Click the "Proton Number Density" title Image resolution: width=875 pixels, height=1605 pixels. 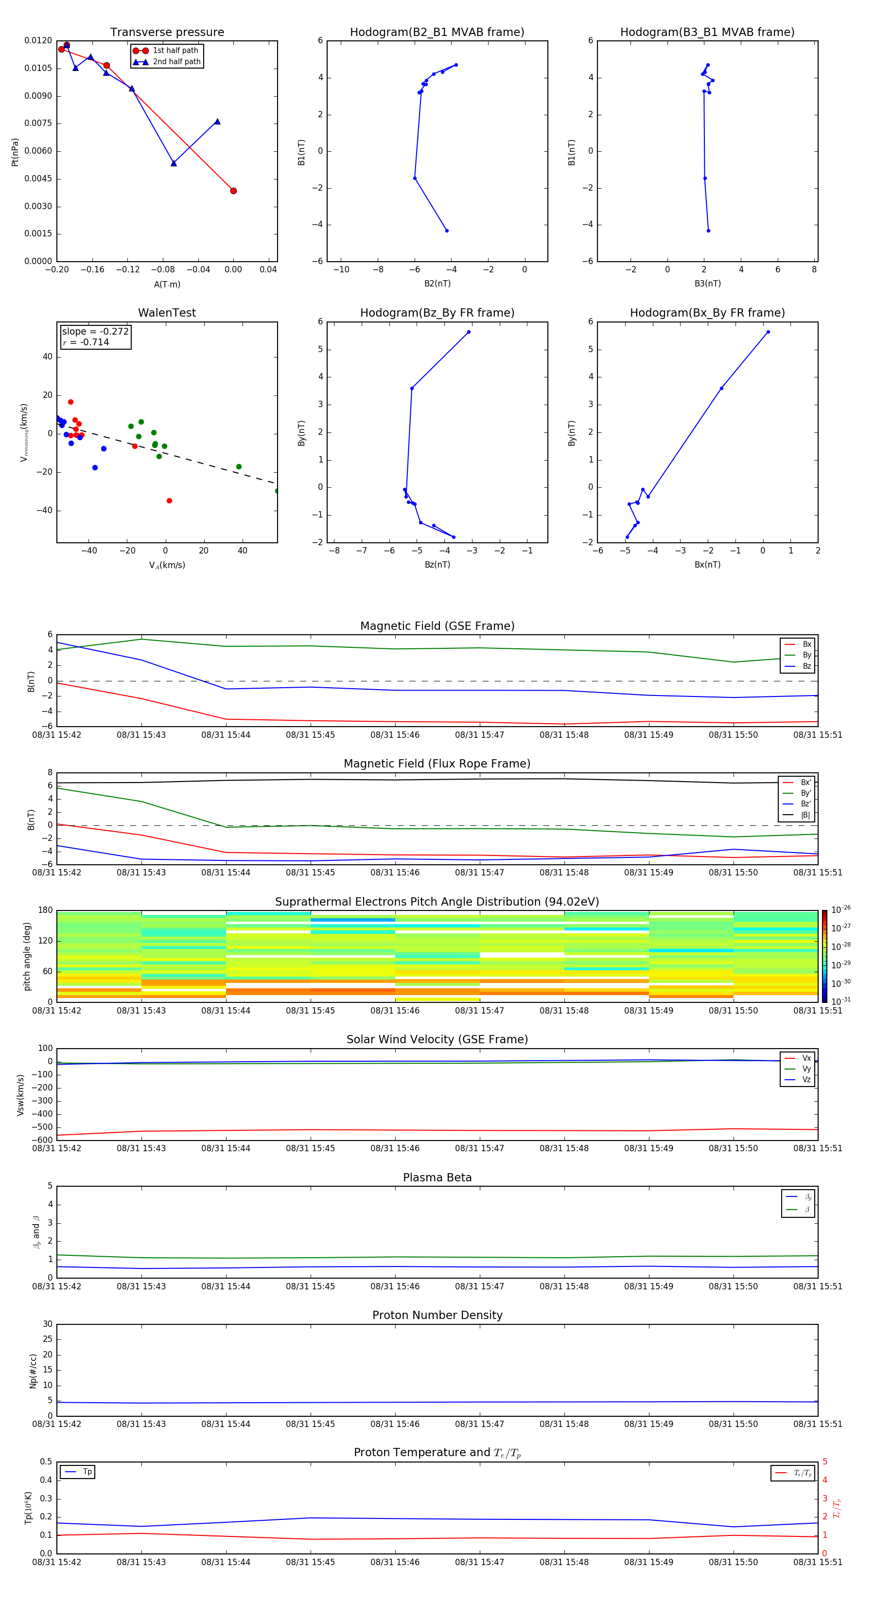437,1315
